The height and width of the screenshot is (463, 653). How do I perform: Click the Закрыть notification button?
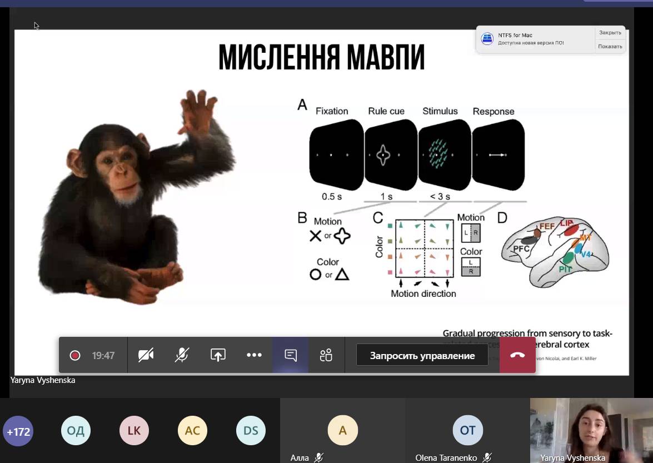610,33
